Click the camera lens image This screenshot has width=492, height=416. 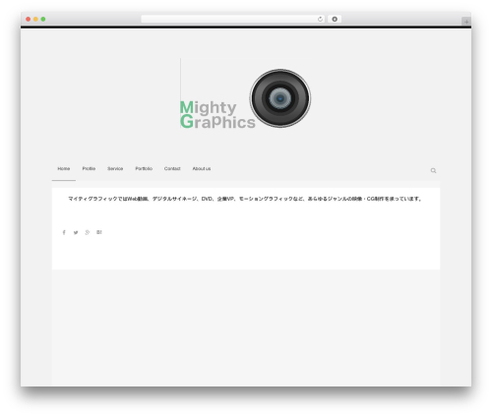click(x=280, y=98)
